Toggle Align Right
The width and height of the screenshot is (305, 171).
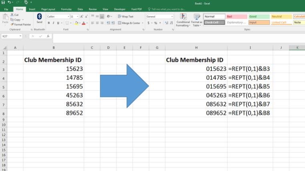point(102,23)
